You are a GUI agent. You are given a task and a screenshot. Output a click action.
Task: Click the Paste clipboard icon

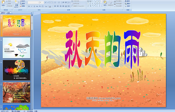pos(3,2)
